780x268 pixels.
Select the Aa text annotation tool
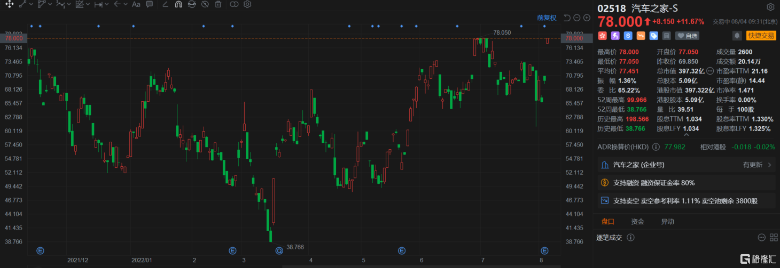136,4
